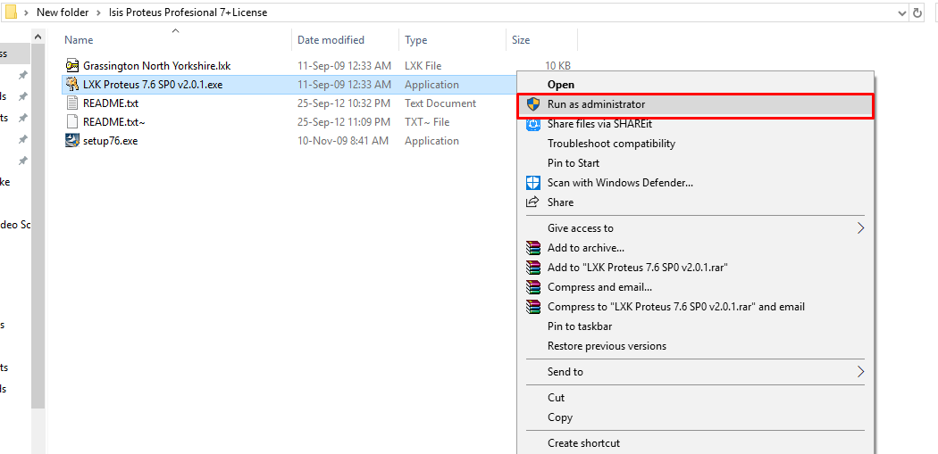The width and height of the screenshot is (938, 454).
Task: Select file name Grassington North Yorkshire.lxk
Action: click(156, 66)
